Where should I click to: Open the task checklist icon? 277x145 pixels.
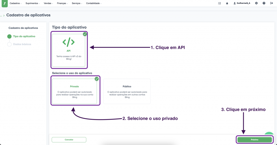219,3
